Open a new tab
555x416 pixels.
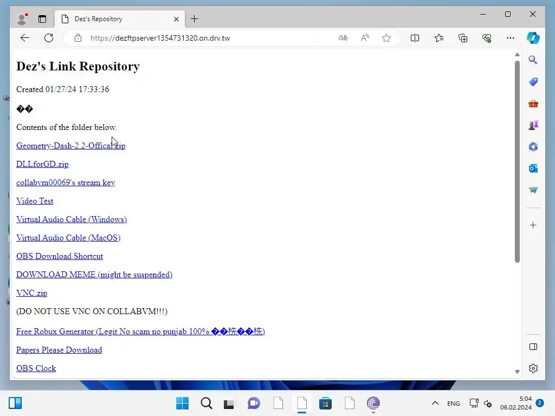tap(195, 19)
